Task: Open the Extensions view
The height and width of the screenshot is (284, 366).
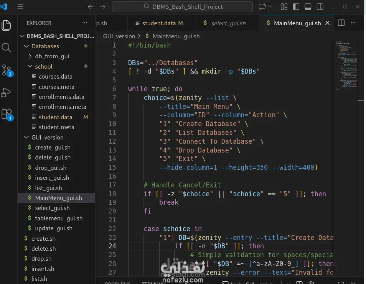Action: tap(7, 114)
